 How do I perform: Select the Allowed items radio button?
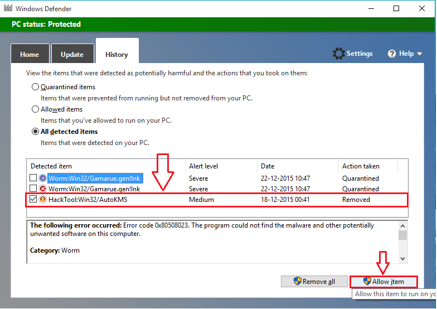tap(35, 109)
